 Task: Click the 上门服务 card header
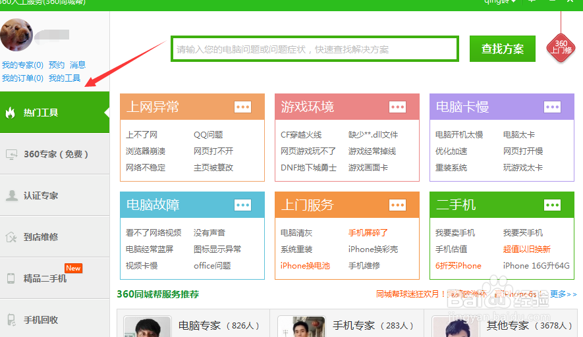click(x=347, y=205)
